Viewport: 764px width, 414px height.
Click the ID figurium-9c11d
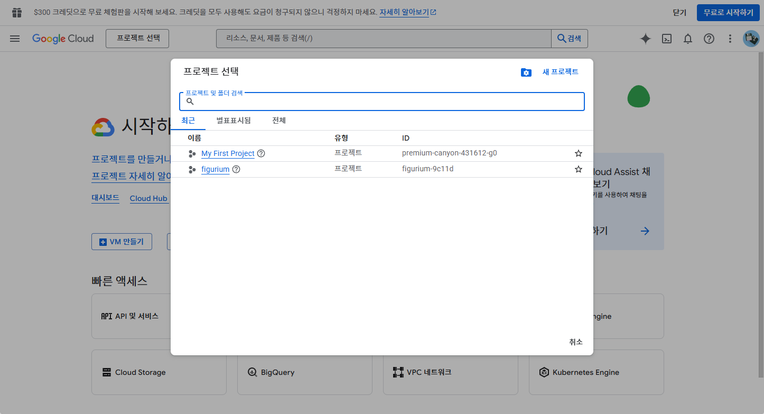point(428,169)
